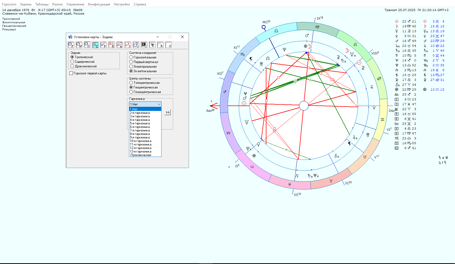Select the Сидерический zodiac radio button

point(72,62)
